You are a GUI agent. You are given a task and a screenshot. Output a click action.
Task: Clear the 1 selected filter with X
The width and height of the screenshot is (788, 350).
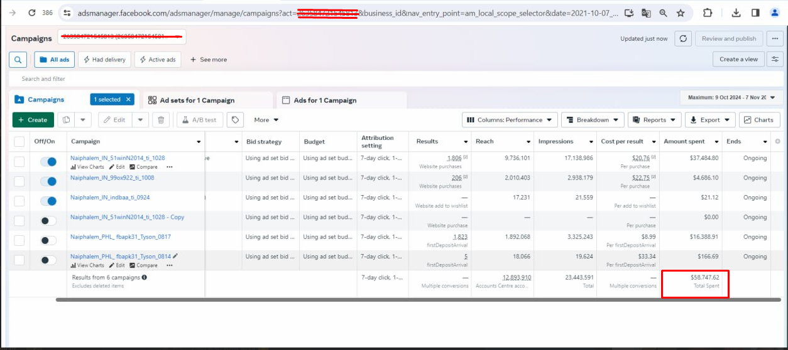(x=128, y=99)
